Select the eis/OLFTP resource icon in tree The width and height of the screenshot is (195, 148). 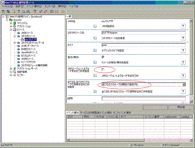click(x=22, y=40)
